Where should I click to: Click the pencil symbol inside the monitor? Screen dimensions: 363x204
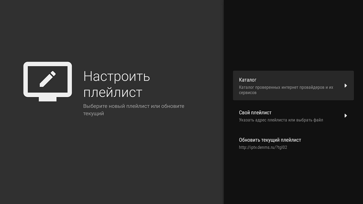[x=48, y=79]
